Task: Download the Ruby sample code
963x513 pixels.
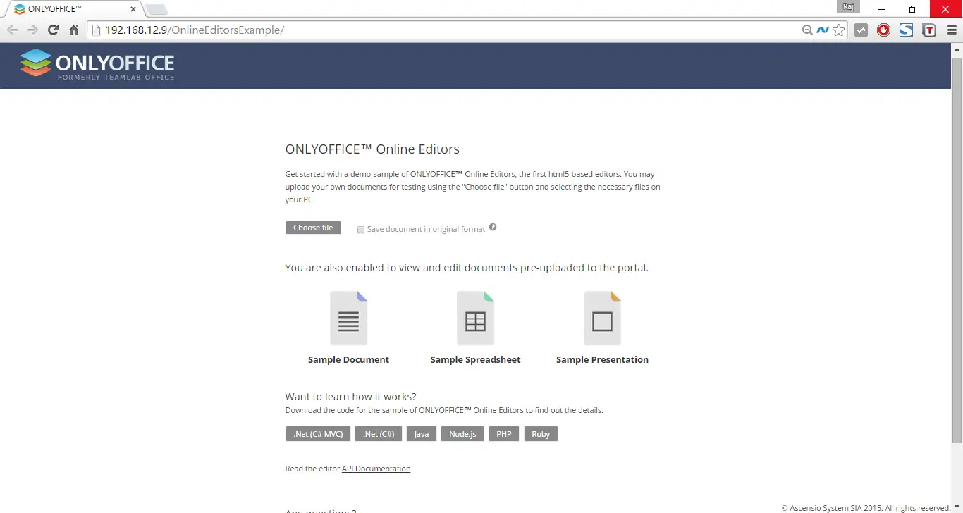Action: point(541,434)
